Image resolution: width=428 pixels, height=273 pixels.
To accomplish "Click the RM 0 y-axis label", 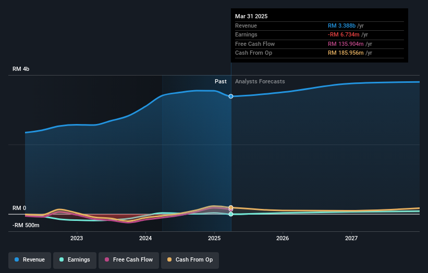I will 19,208.
